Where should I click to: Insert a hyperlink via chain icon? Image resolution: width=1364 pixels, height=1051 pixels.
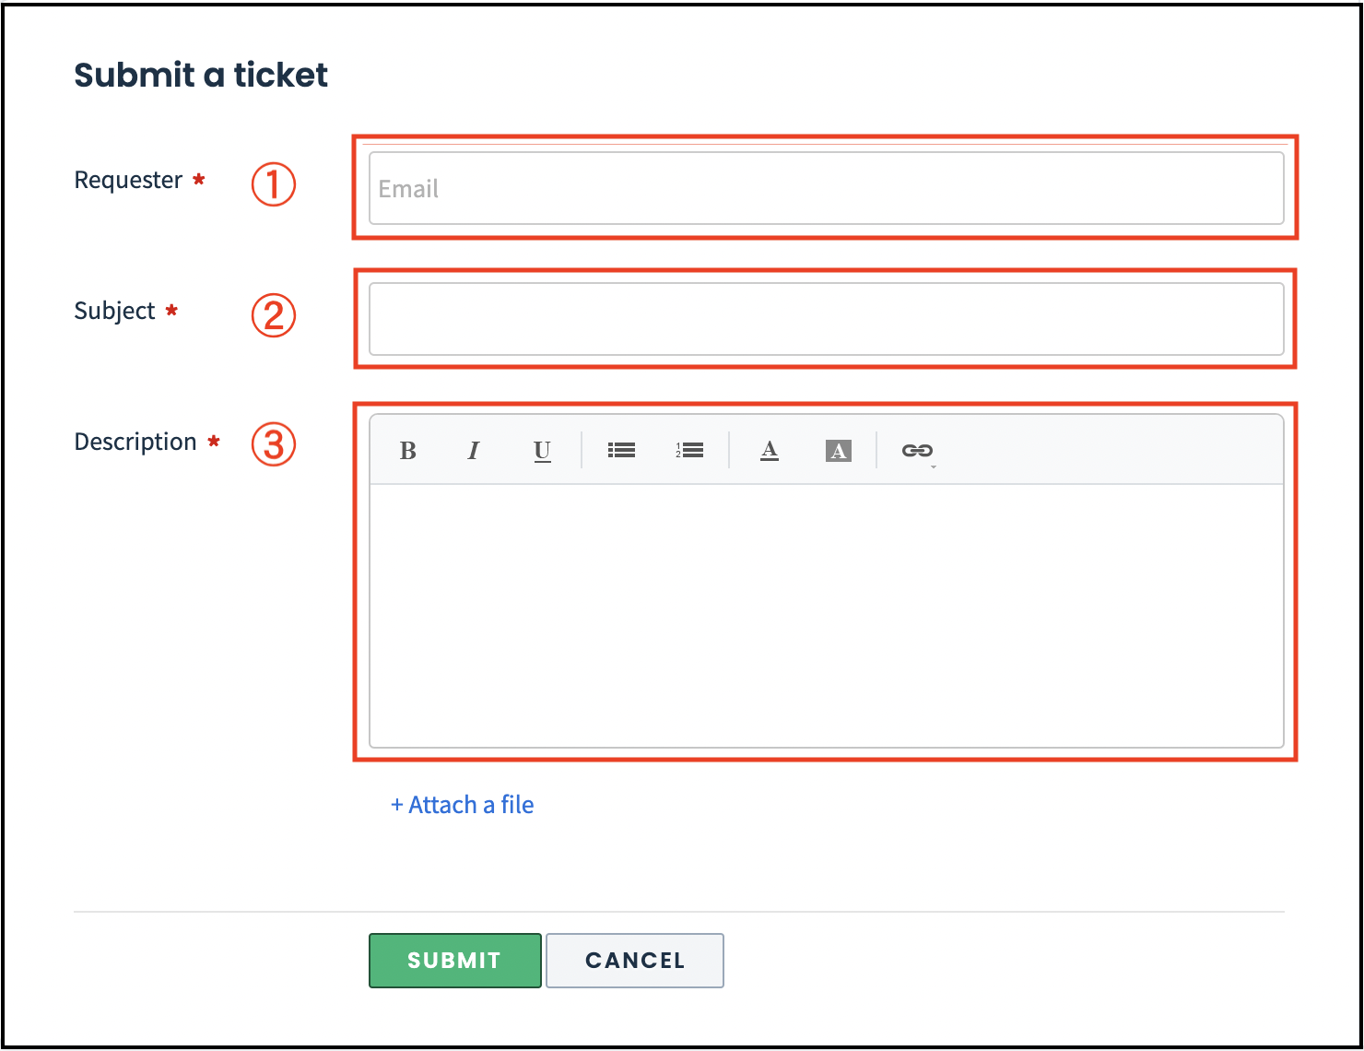point(917,450)
